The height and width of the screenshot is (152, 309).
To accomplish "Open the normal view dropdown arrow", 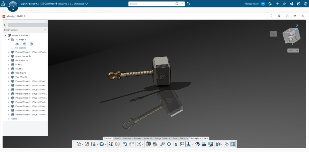I will [x=192, y=145].
